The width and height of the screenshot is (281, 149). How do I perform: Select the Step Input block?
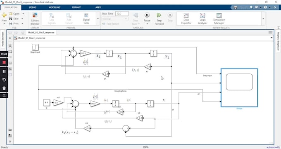[x=35, y=47]
